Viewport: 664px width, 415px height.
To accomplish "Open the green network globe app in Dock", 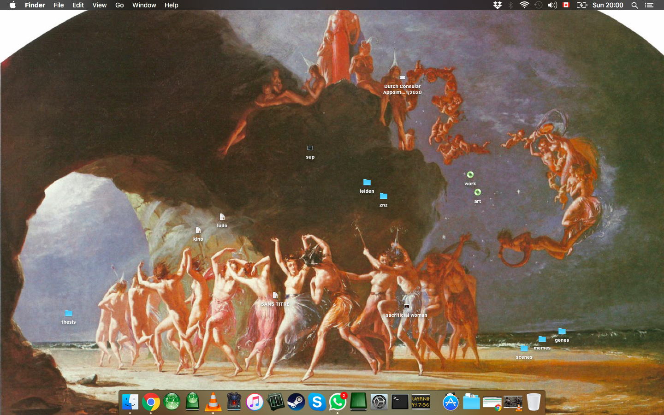I will (x=172, y=402).
